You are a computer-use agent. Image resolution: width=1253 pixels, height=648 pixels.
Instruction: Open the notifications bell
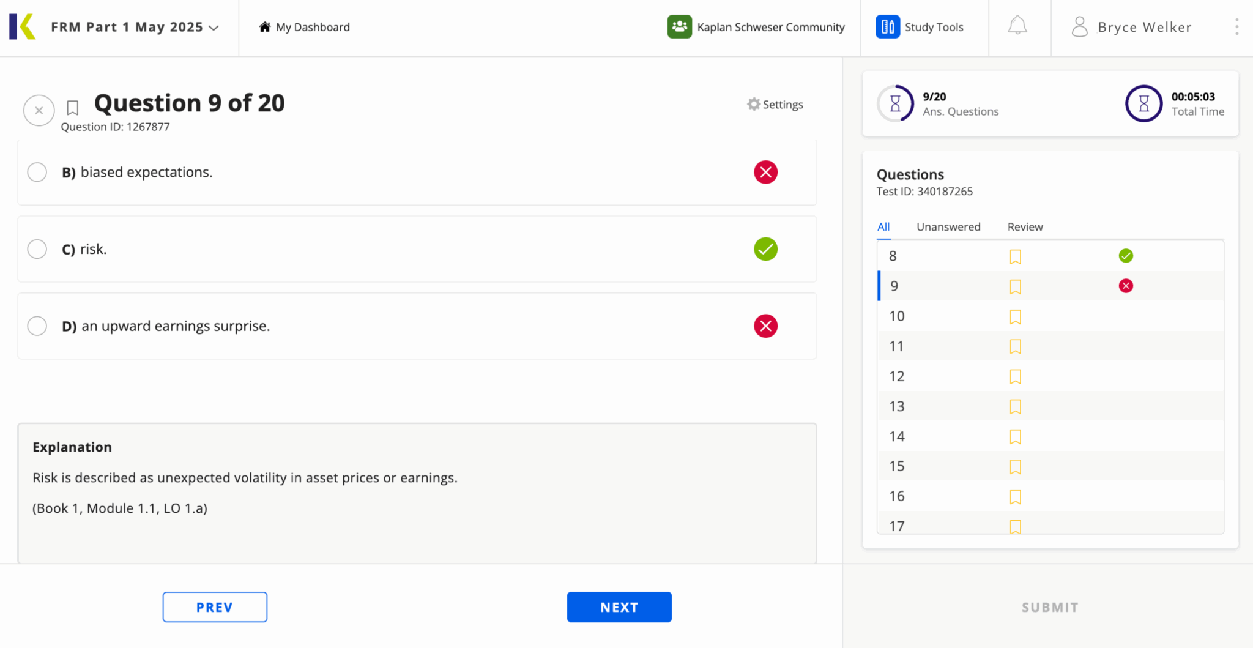click(1017, 26)
